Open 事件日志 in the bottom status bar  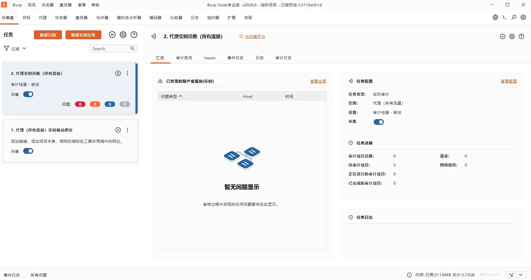(x=12, y=275)
